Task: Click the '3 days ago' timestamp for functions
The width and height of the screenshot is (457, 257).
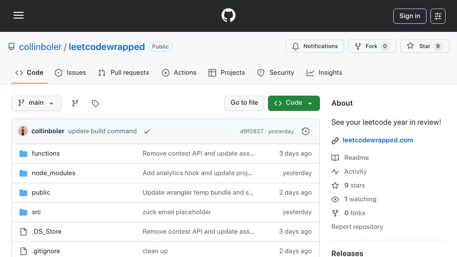Action: (295, 154)
